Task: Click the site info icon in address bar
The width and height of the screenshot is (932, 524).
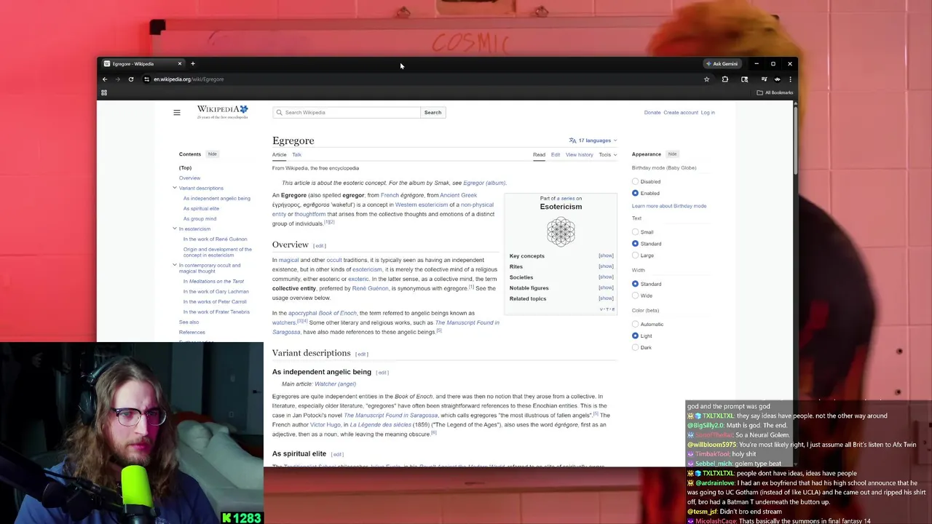Action: 146,79
